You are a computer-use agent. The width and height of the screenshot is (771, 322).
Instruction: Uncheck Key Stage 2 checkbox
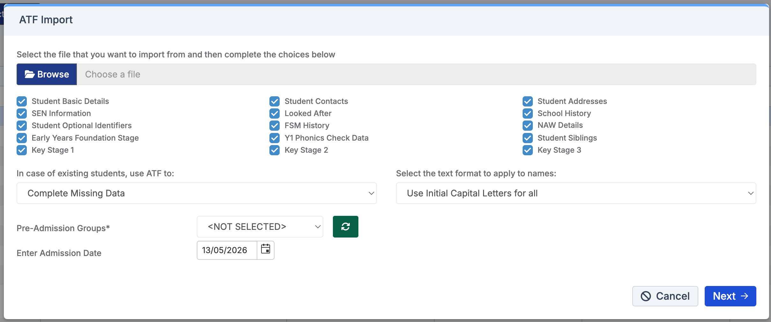[x=275, y=150]
